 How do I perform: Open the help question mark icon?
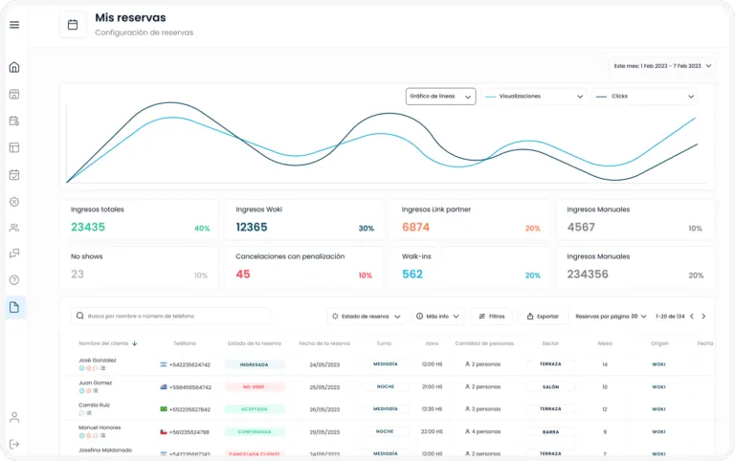point(14,280)
